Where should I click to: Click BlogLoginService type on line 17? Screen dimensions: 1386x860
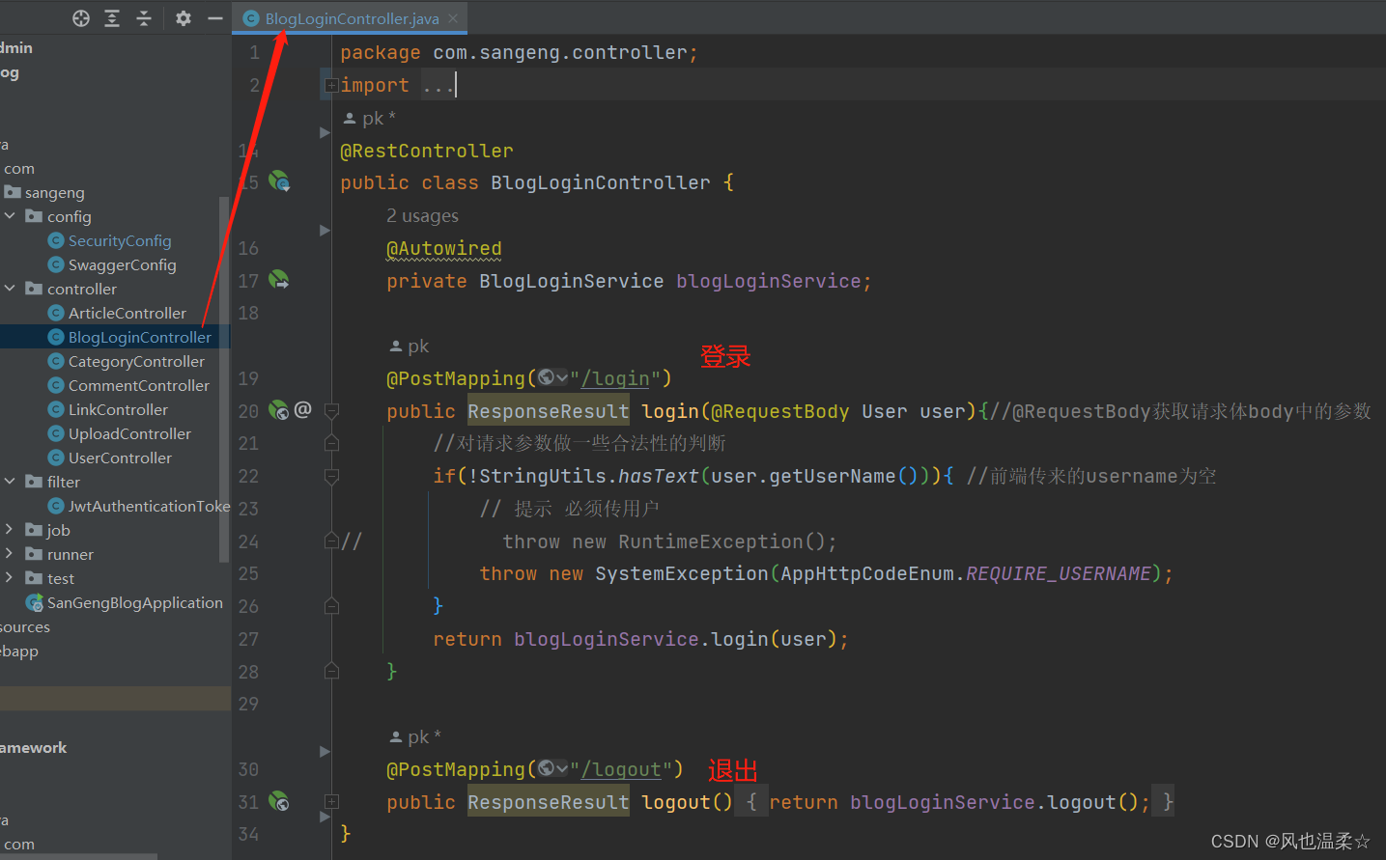[x=572, y=281]
